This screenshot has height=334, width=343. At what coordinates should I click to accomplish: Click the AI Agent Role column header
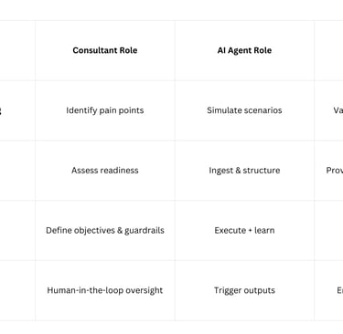244,50
